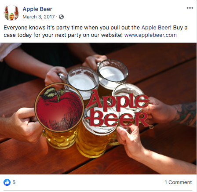Show the 5 reactions count list
The width and height of the screenshot is (197, 192).
click(14, 182)
